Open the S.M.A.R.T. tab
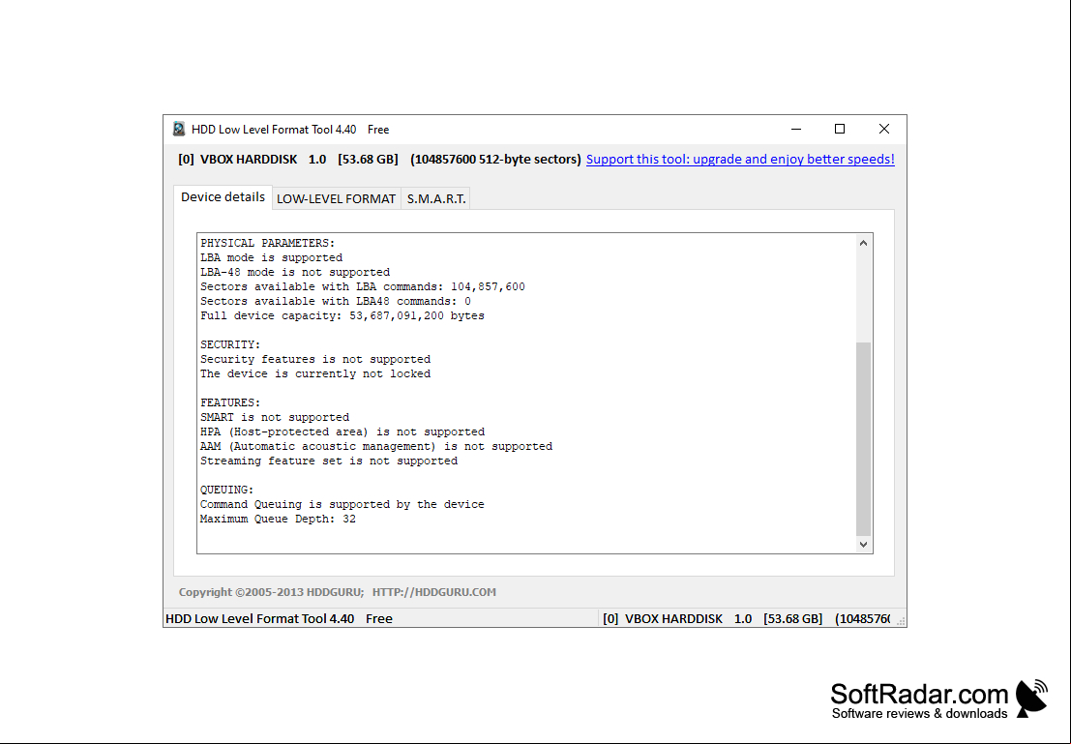Image resolution: width=1071 pixels, height=744 pixels. tap(435, 198)
